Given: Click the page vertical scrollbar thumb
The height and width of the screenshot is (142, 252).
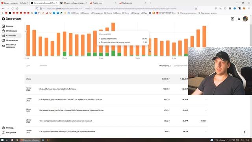Looking at the screenshot, I should pos(251,35).
